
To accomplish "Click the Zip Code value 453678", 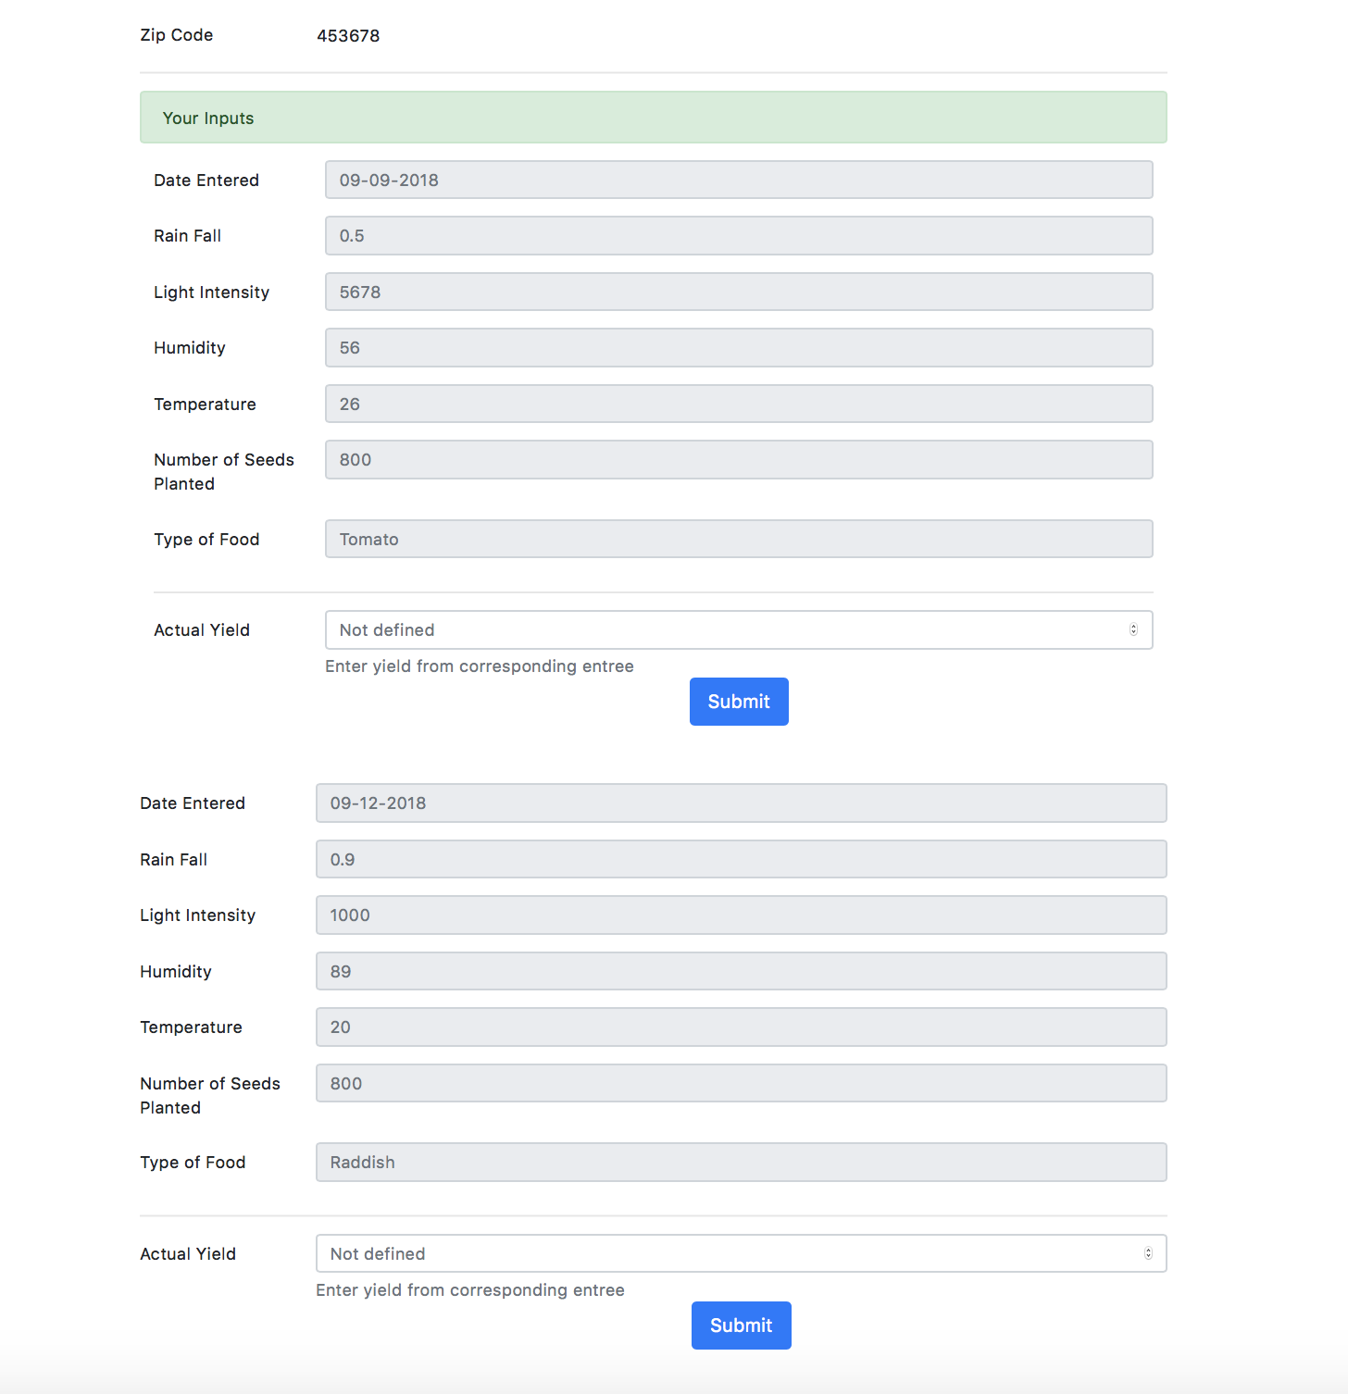I will pyautogui.click(x=348, y=36).
